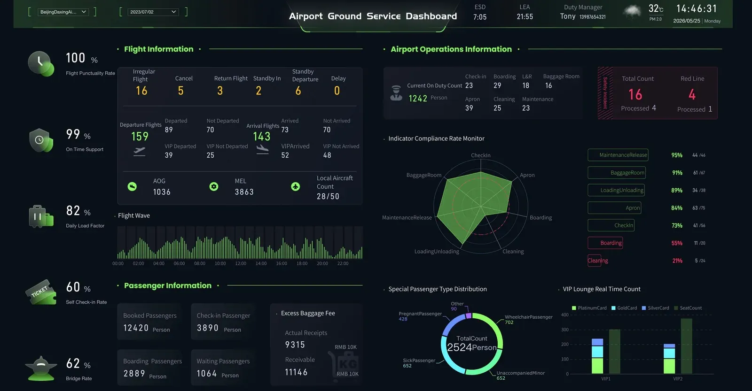The image size is (752, 391).
Task: Click the Daily Load Factor luggage icon
Action: pos(40,216)
